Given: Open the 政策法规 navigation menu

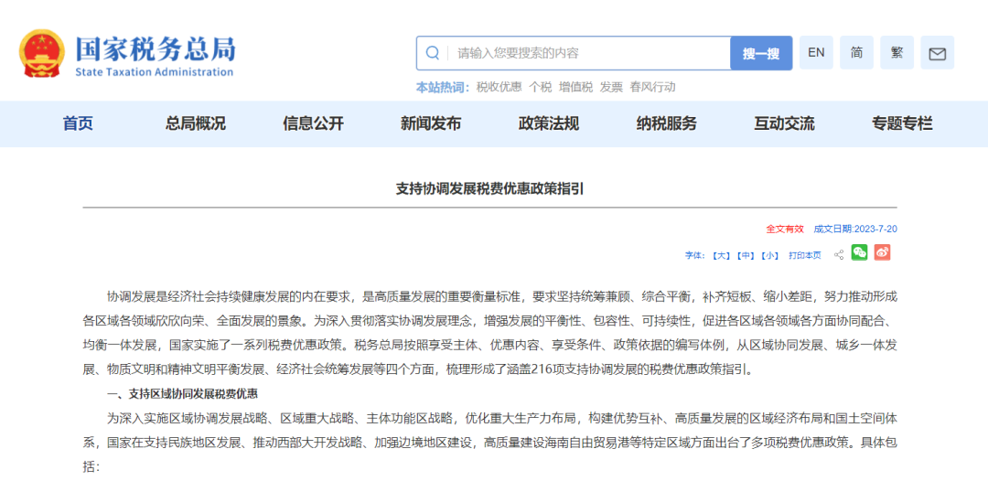Looking at the screenshot, I should coord(549,123).
